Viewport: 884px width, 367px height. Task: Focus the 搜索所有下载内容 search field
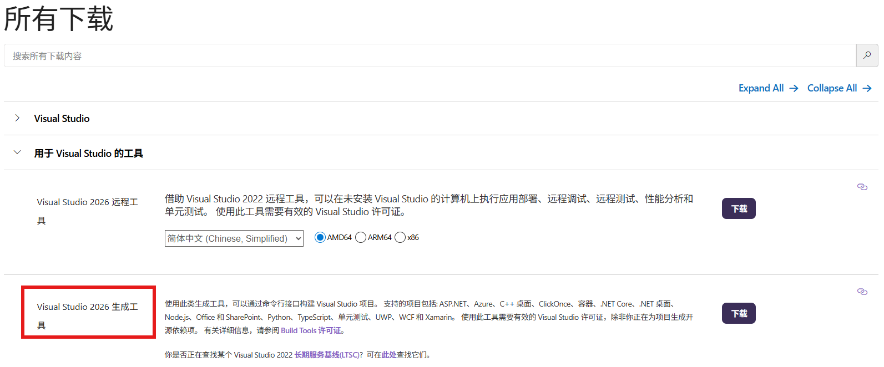pos(430,56)
